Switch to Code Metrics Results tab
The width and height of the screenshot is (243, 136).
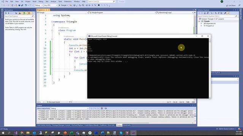92,125
